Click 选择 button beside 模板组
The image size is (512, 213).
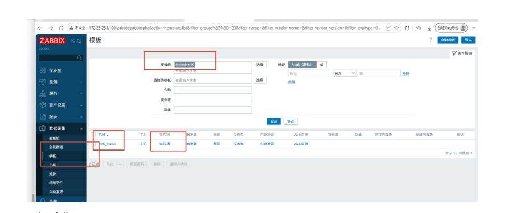coord(260,65)
